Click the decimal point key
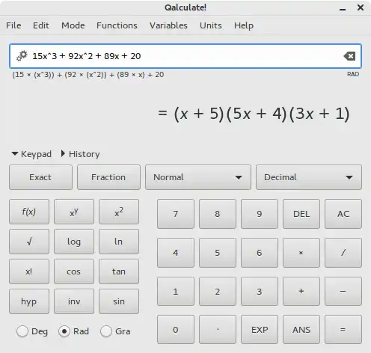The width and height of the screenshot is (371, 353). 218,330
